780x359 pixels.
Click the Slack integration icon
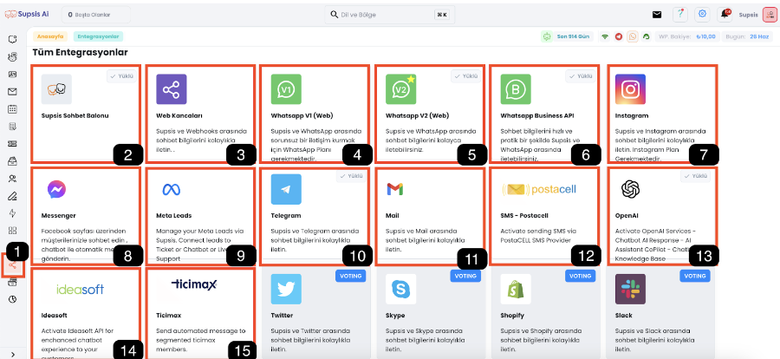(630, 289)
